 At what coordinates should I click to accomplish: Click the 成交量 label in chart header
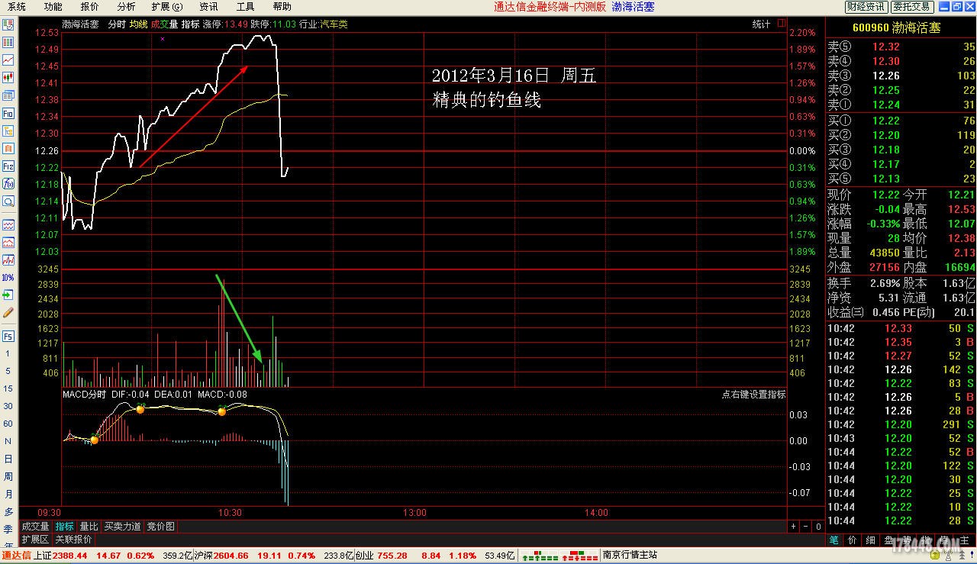point(164,24)
